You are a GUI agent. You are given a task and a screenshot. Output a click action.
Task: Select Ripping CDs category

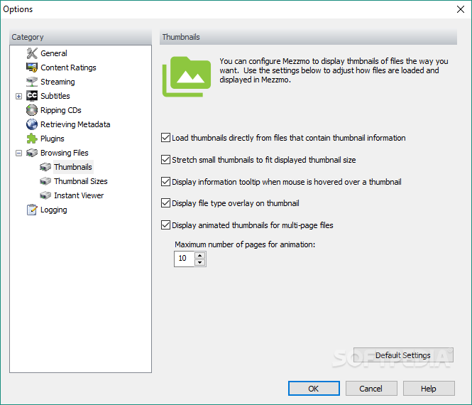[61, 110]
